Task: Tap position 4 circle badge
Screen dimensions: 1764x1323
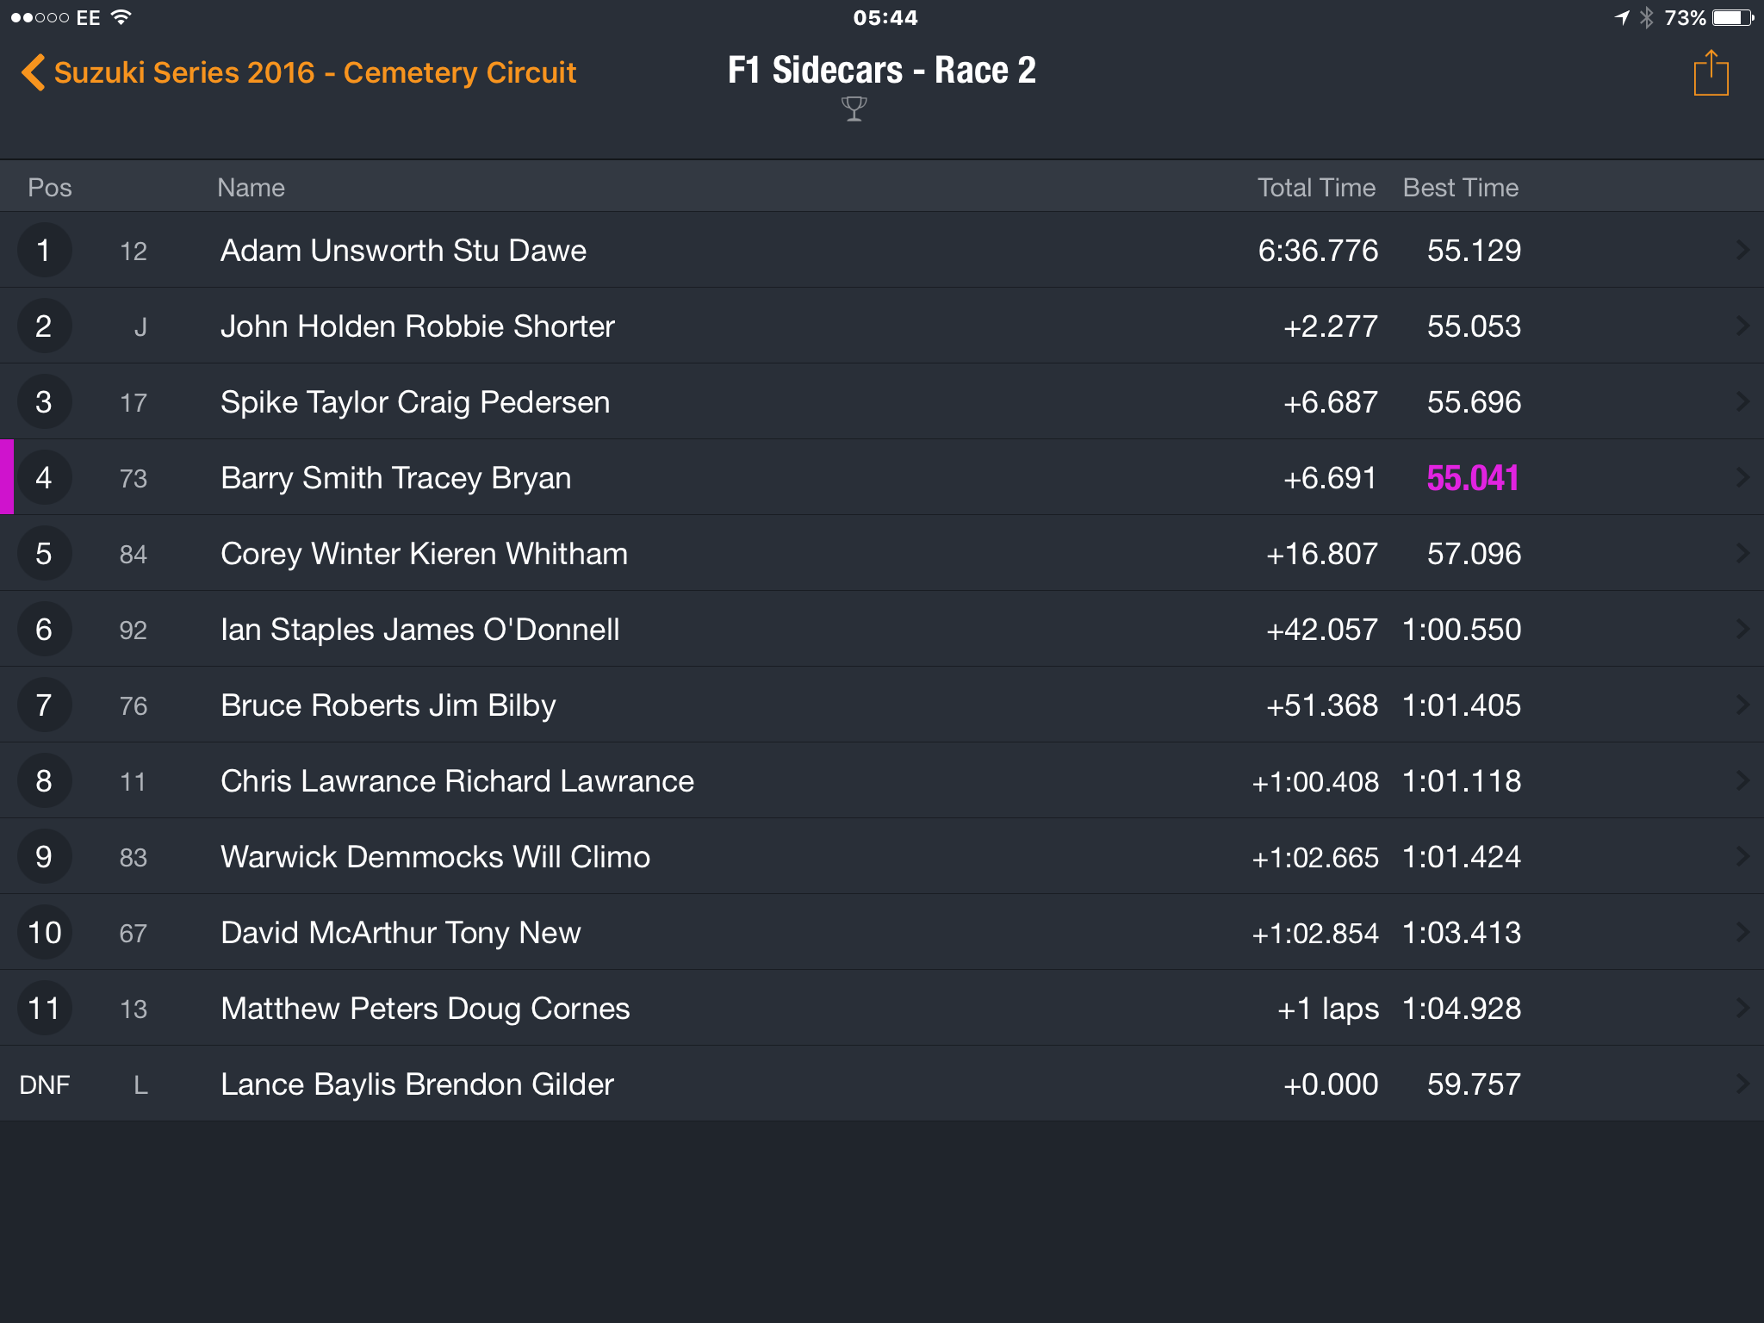Action: [x=44, y=478]
